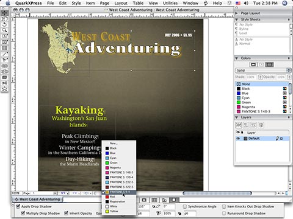This screenshot has width=293, height=219.
Task: Select the Scissors tool
Action: pyautogui.click(x=4, y=83)
